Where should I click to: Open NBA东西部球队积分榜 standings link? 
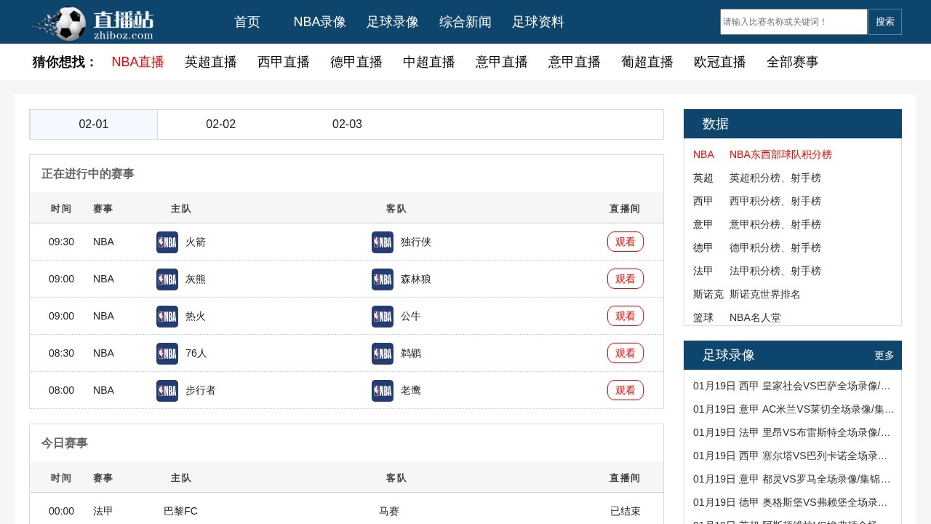(780, 154)
